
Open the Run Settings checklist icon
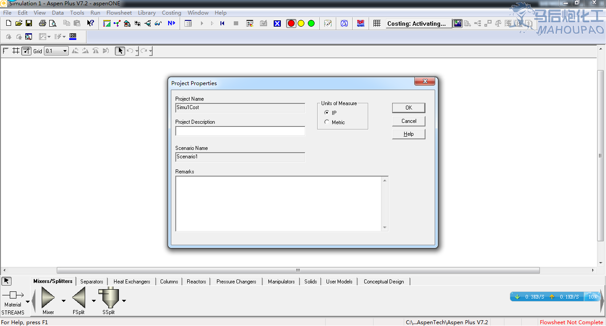point(250,23)
